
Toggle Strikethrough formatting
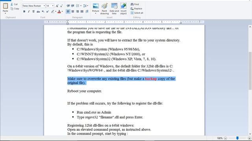coord(38,11)
